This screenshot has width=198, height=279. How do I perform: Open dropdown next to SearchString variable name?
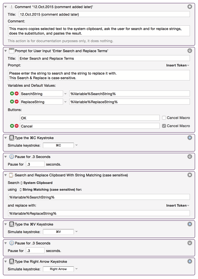pos(65,94)
